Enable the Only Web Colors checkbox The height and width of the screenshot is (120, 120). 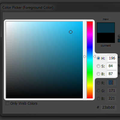pos(7,103)
